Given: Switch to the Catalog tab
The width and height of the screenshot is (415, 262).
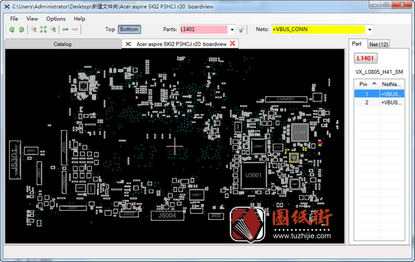Looking at the screenshot, I should coord(62,44).
